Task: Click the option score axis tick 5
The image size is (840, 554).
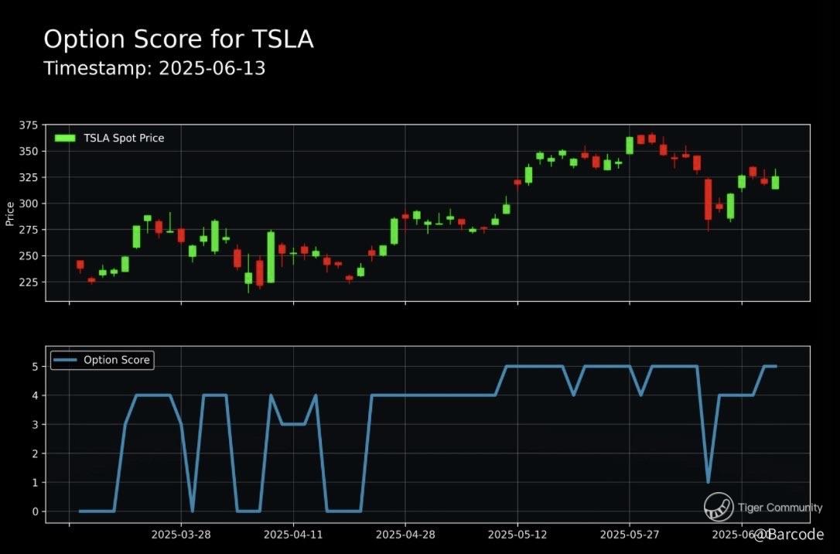Action: [36, 367]
